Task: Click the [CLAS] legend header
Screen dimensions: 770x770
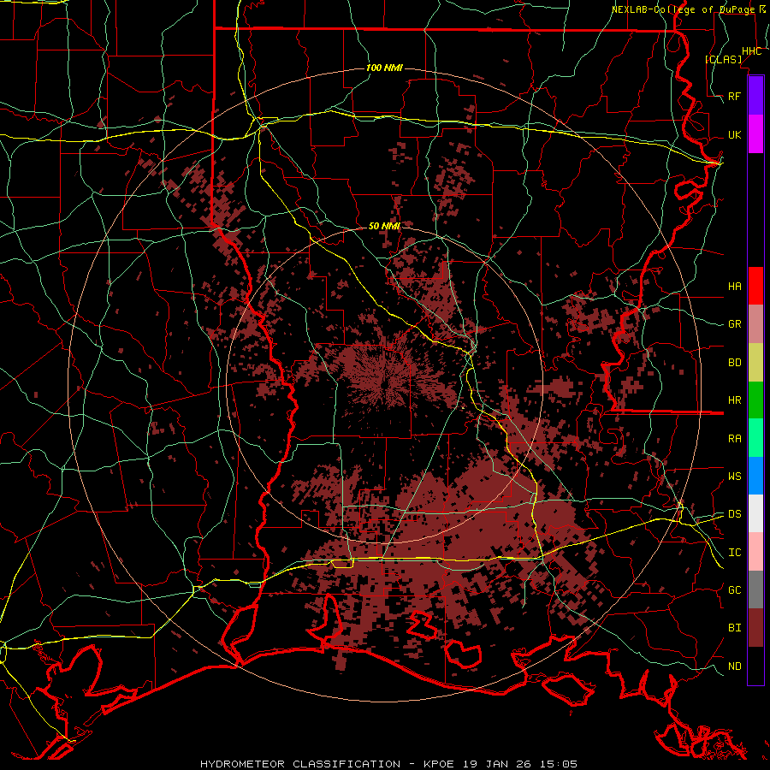Action: click(723, 59)
